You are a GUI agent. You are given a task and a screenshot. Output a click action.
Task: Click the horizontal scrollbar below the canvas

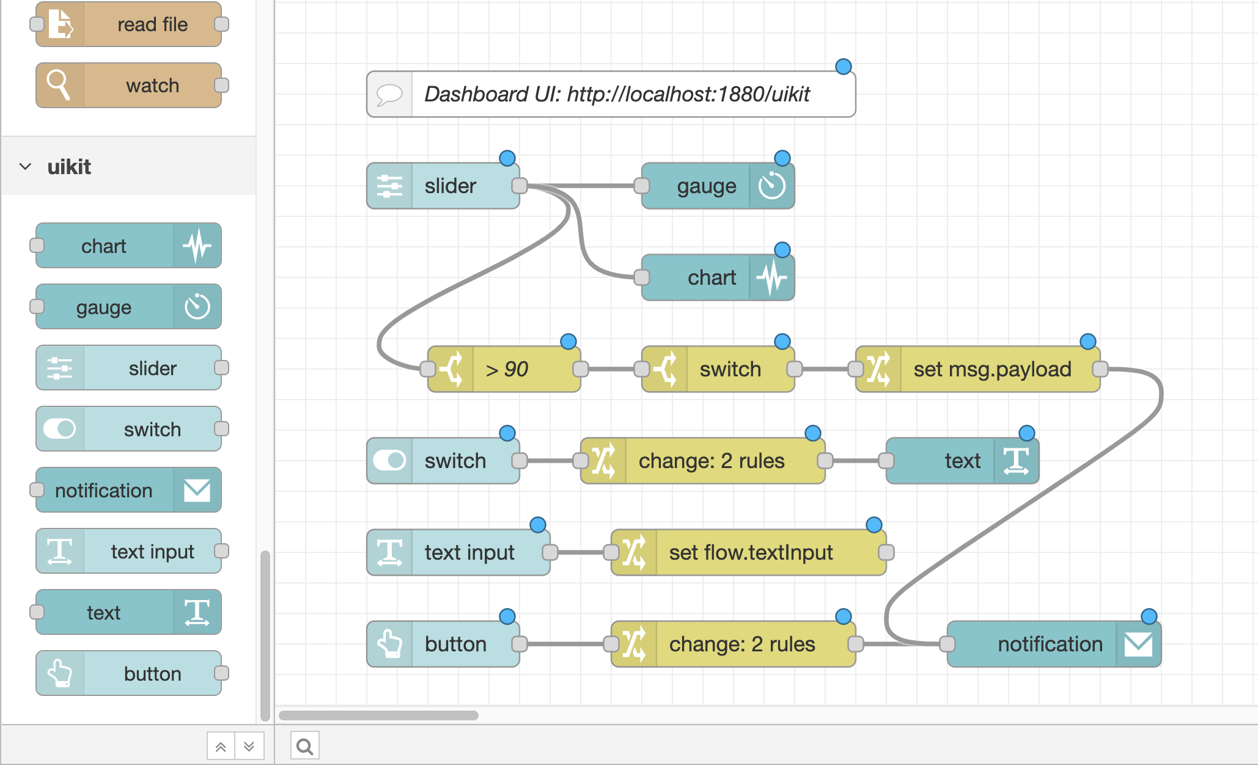coord(379,715)
